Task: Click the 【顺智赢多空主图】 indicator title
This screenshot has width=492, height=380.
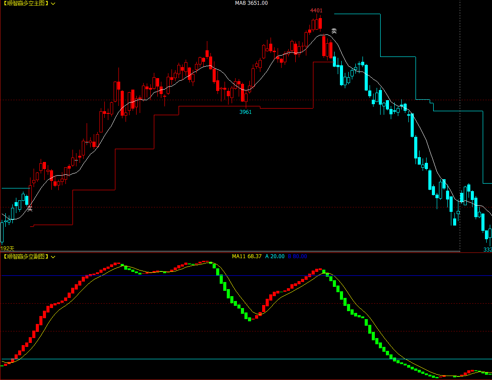Action: (x=26, y=4)
